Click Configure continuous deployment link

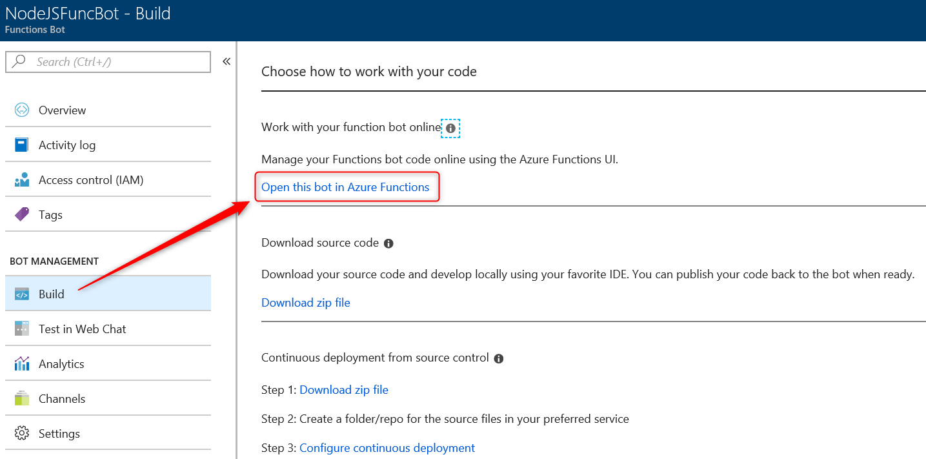click(x=387, y=448)
